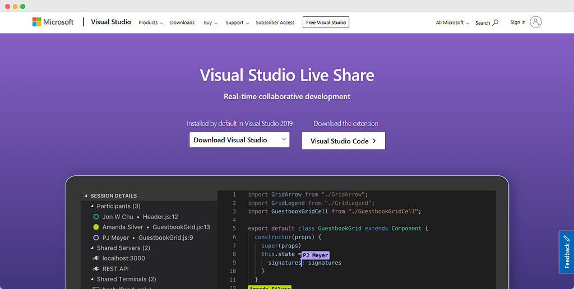Open the Subscriber Access link
Image resolution: width=574 pixels, height=289 pixels.
(x=275, y=22)
